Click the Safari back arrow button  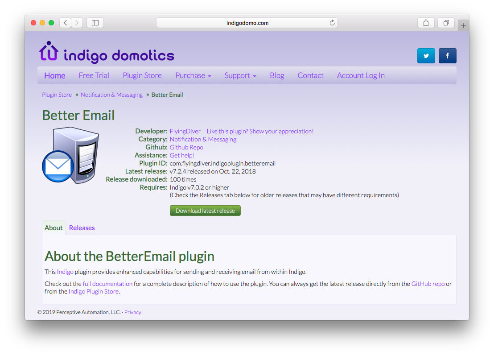point(65,23)
